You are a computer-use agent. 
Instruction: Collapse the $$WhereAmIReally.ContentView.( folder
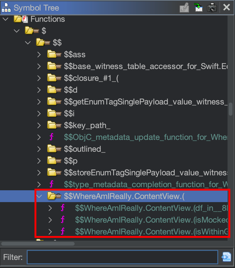click(39, 196)
